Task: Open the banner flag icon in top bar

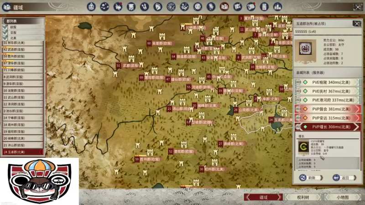Action: 131,7
